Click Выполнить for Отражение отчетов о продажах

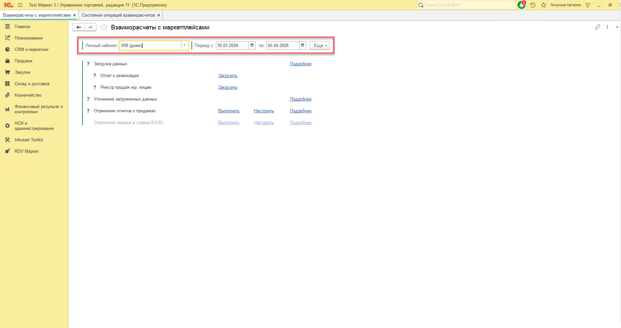[229, 111]
